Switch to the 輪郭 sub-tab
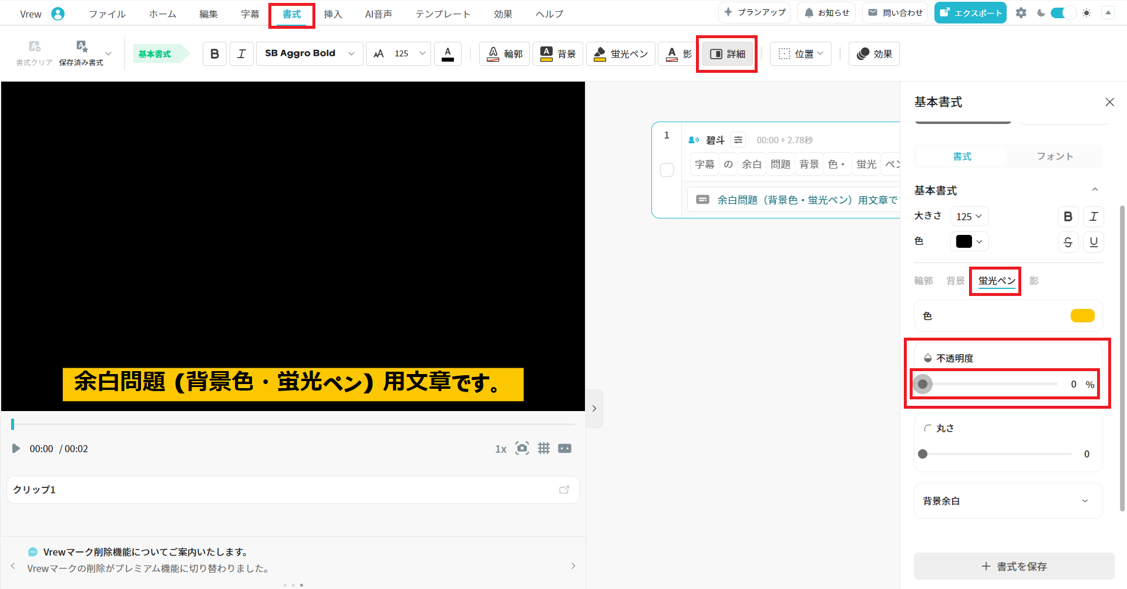Viewport: 1127px width, 589px height. click(923, 281)
